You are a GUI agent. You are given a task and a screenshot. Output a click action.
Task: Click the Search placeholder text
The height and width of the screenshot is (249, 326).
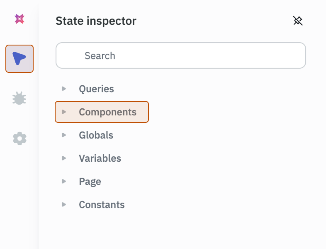pos(100,56)
